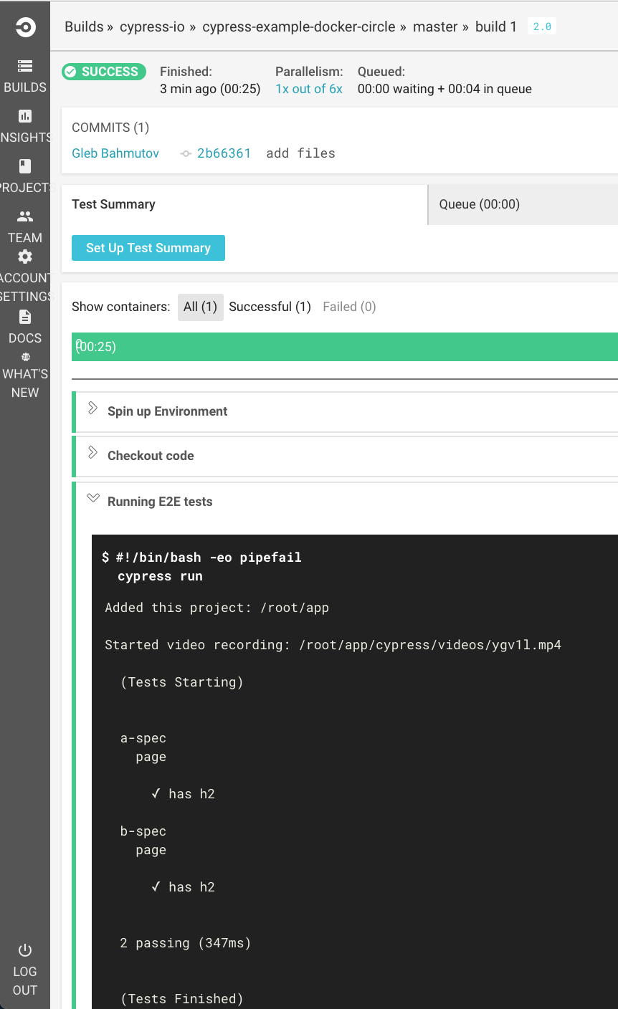This screenshot has height=1009, width=618.
Task: Click the SUCCESS status badge
Action: point(104,72)
